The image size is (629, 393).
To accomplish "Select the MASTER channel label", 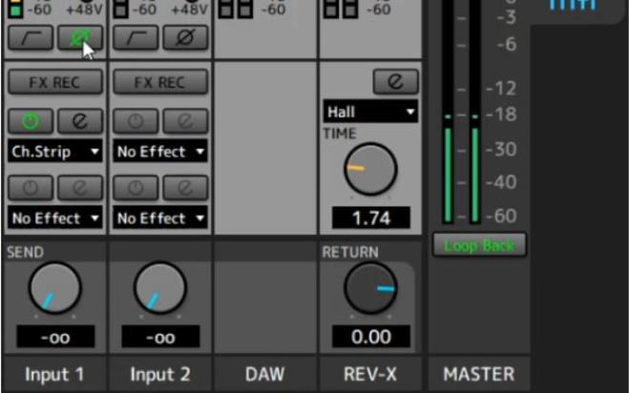I will coord(479,374).
